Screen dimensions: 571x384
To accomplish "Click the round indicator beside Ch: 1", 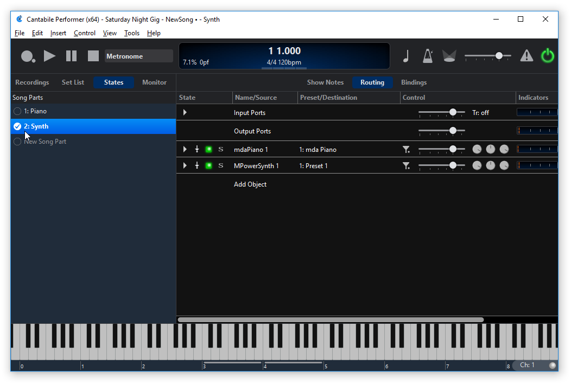I will pos(552,366).
